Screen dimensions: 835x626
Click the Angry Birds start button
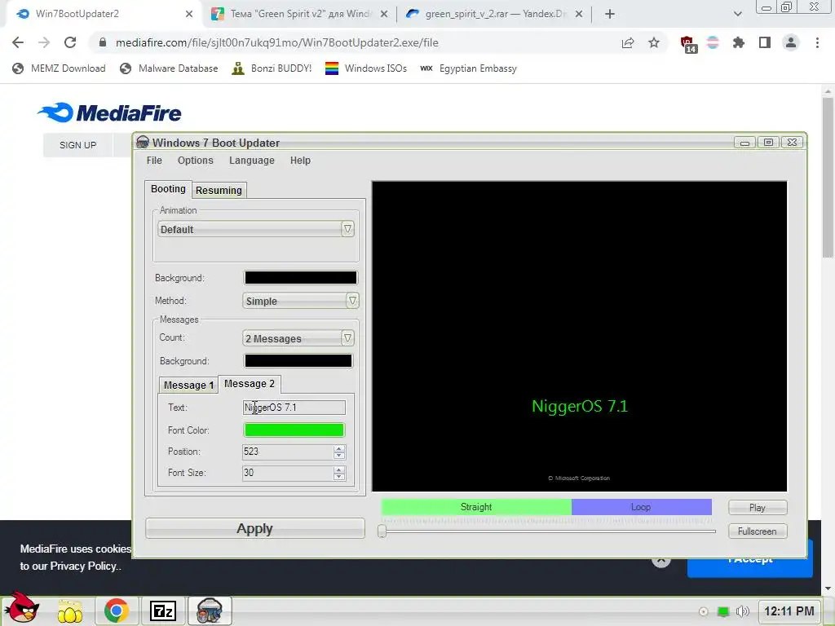(x=22, y=608)
